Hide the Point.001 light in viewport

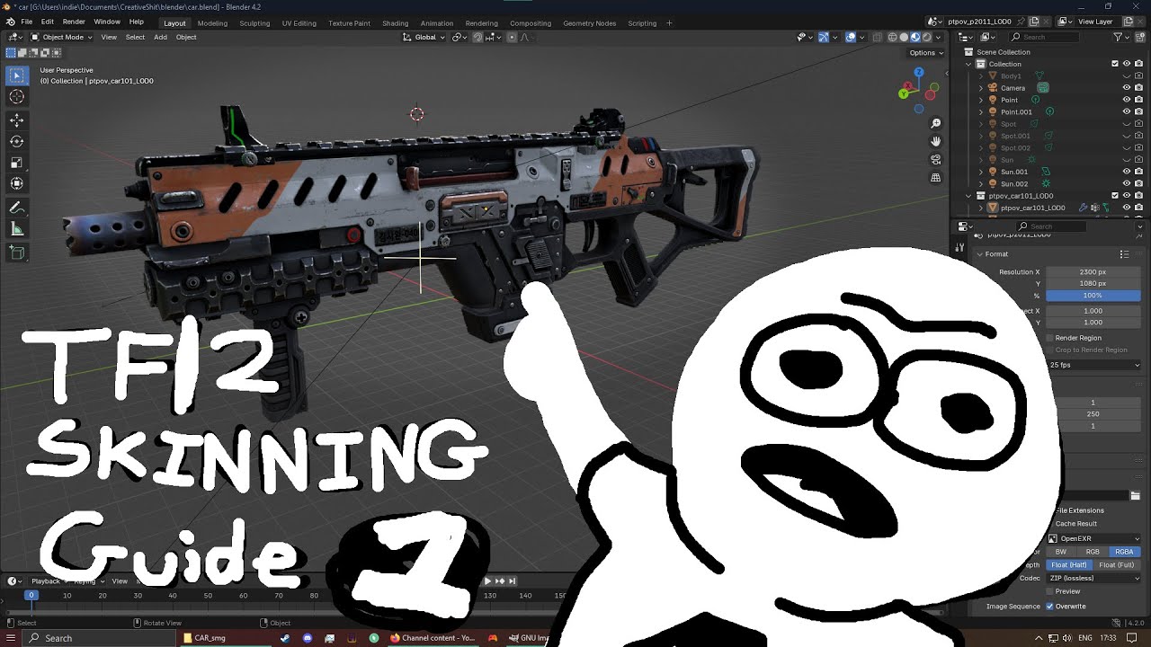pyautogui.click(x=1126, y=111)
